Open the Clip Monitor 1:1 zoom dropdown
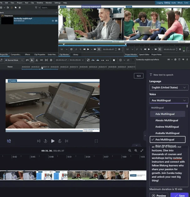The height and width of the screenshot is (197, 190). click(64, 49)
